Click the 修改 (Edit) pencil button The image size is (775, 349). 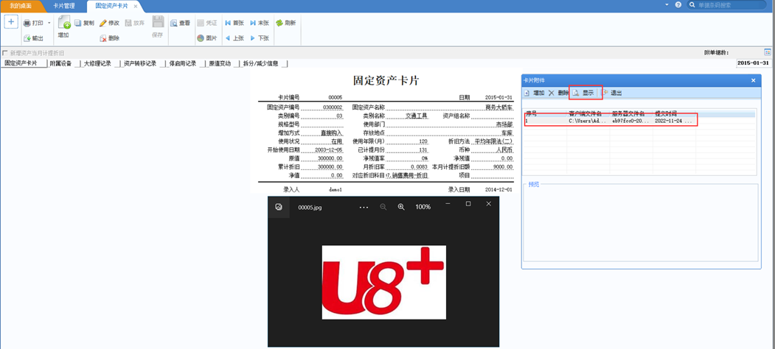[x=109, y=23]
